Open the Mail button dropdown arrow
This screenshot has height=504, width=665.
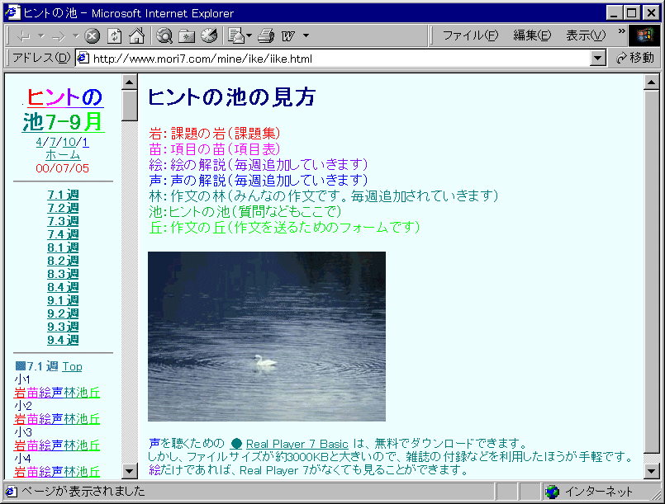248,35
